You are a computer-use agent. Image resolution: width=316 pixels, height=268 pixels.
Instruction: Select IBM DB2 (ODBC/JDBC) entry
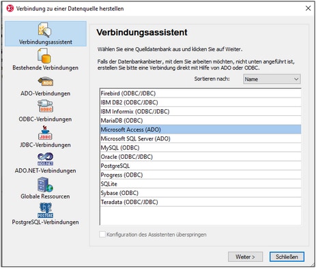point(201,102)
